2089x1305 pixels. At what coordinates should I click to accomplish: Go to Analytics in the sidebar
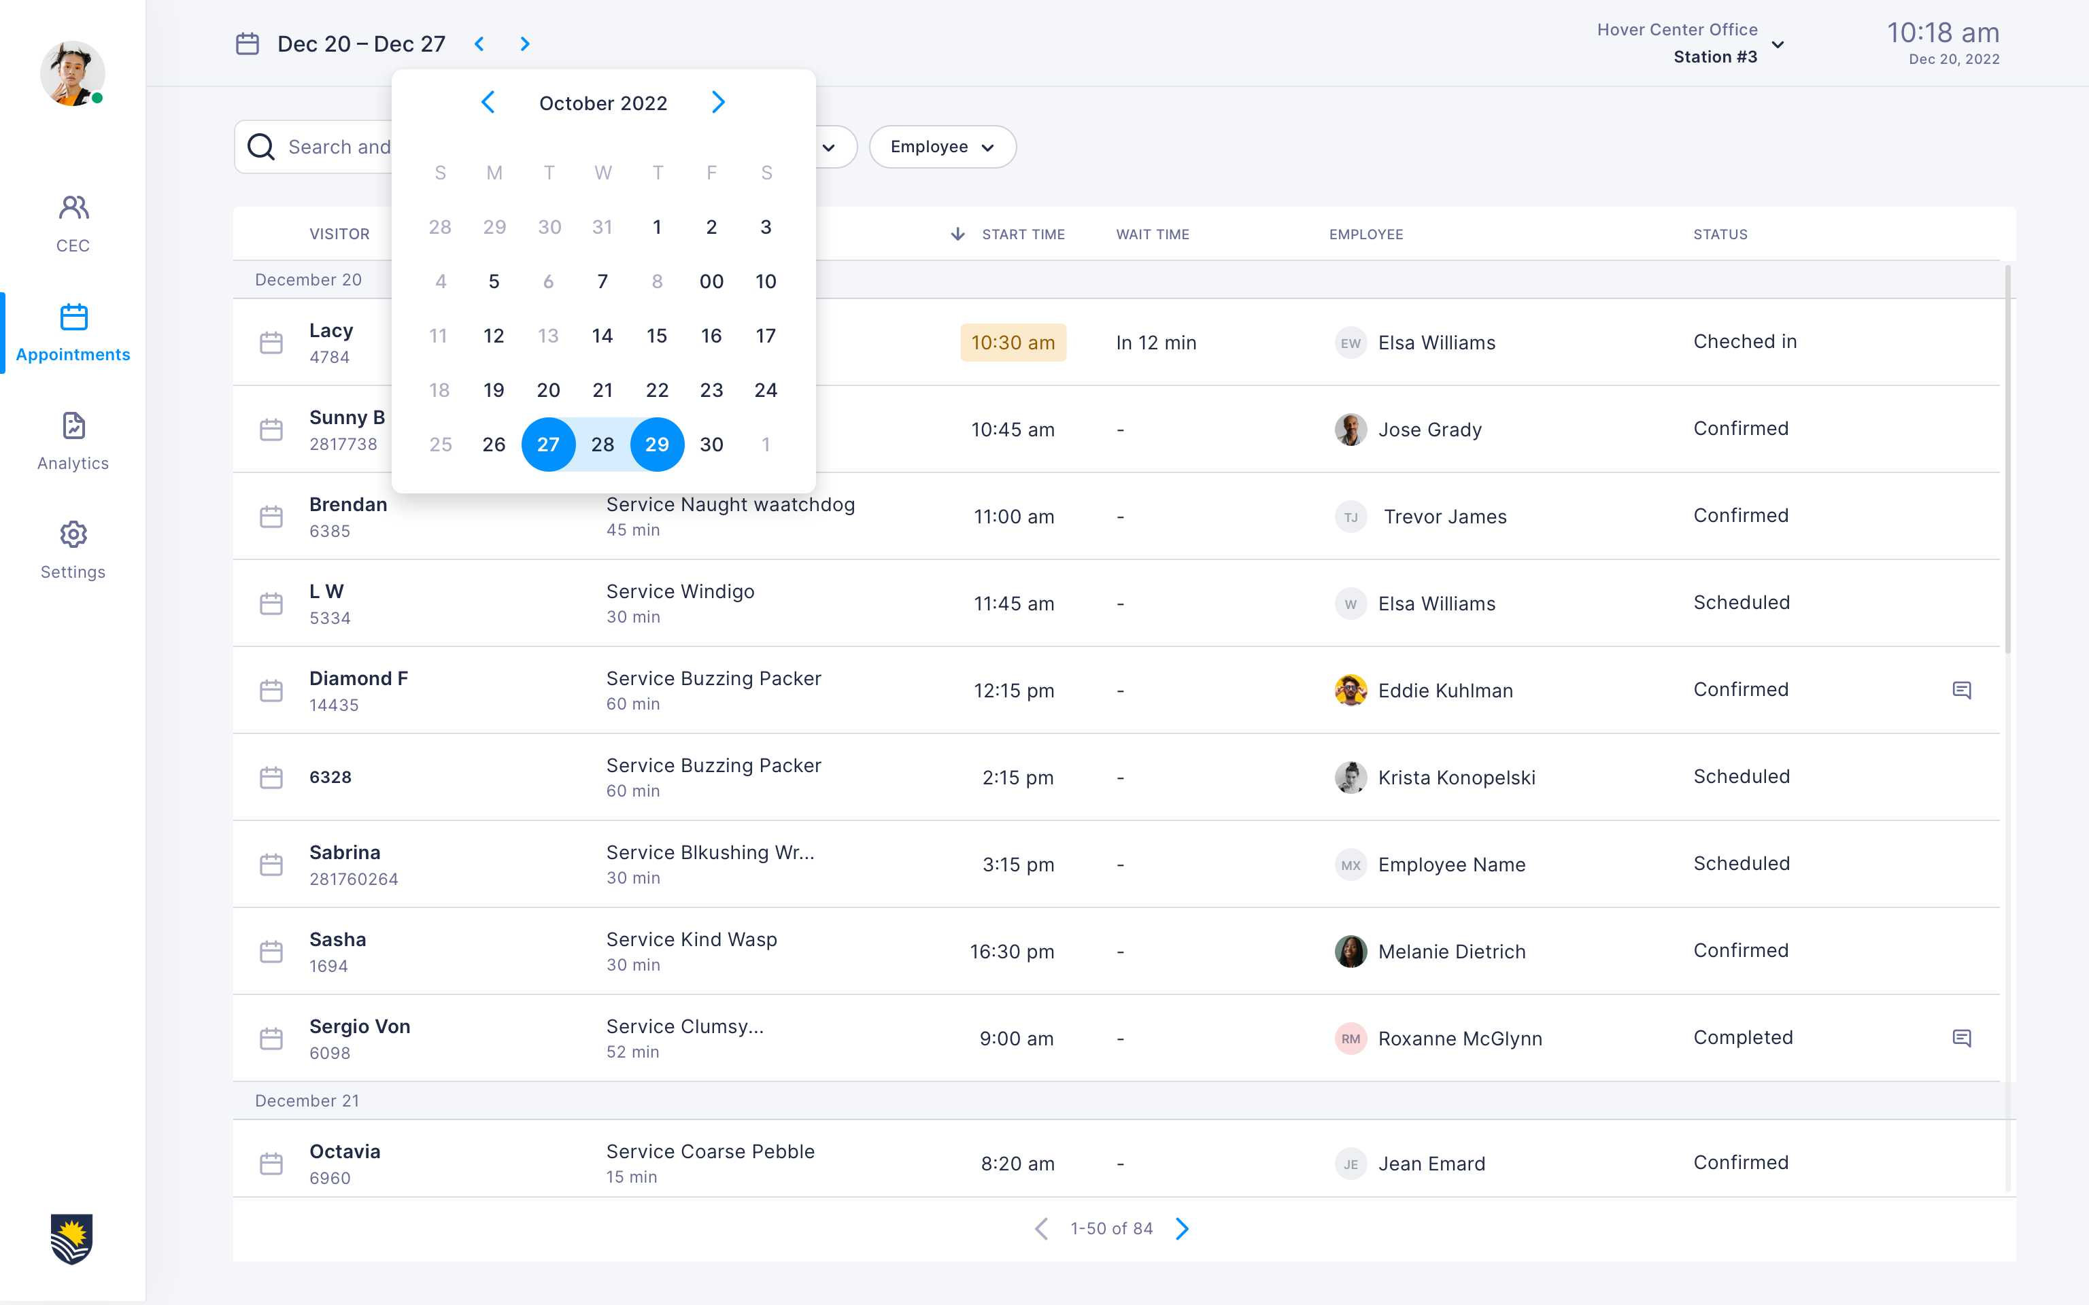73,442
